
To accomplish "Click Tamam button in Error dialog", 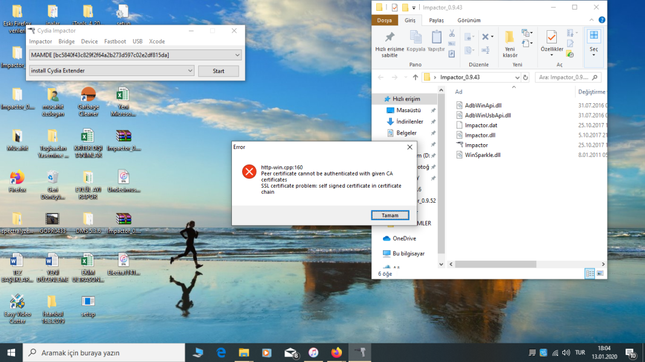I will [390, 215].
